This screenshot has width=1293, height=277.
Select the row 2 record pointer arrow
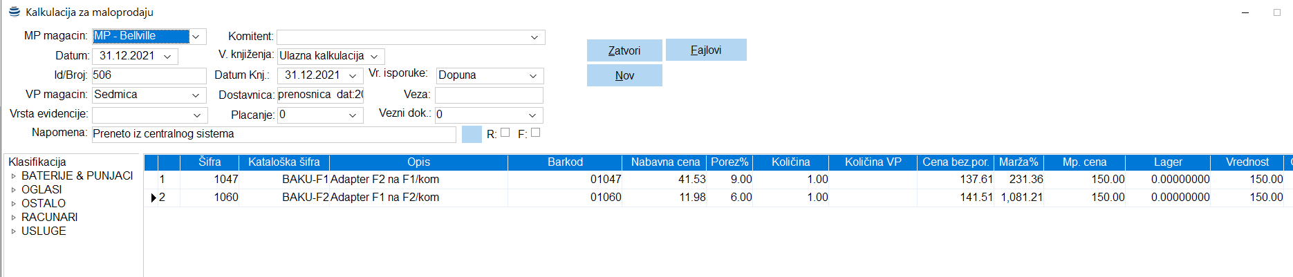(x=153, y=198)
